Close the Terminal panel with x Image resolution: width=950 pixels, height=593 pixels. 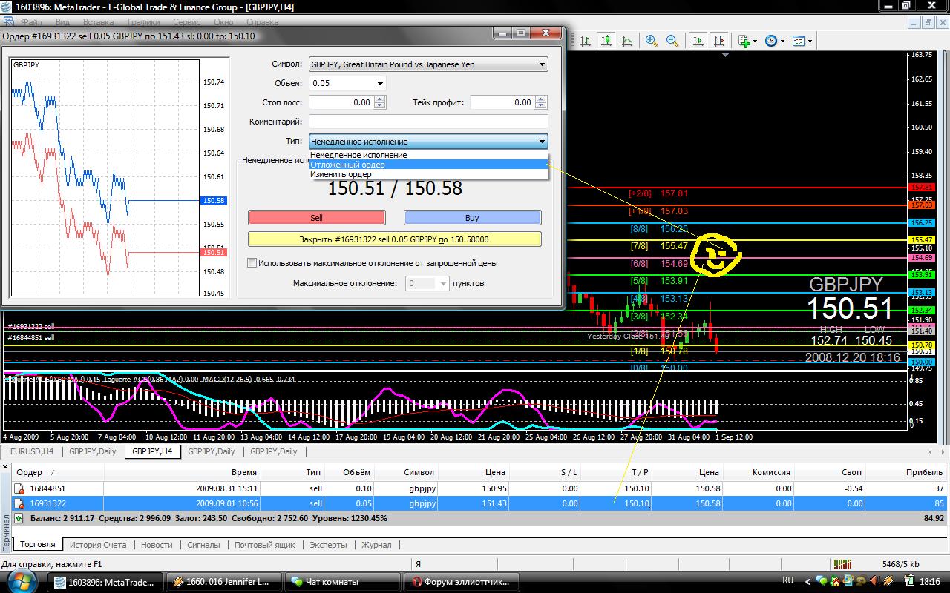[5, 467]
